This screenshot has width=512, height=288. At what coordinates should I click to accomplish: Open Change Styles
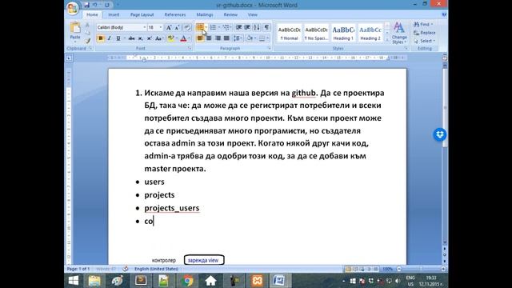click(399, 33)
